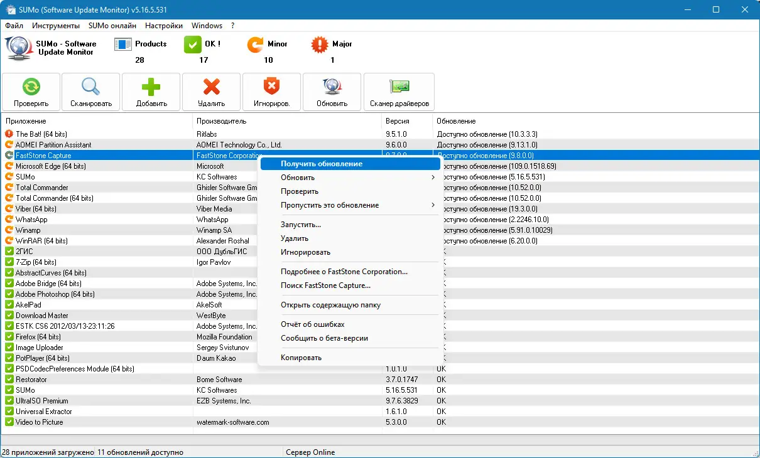Click the green check beside AkelPad
760x458 pixels.
(9, 305)
